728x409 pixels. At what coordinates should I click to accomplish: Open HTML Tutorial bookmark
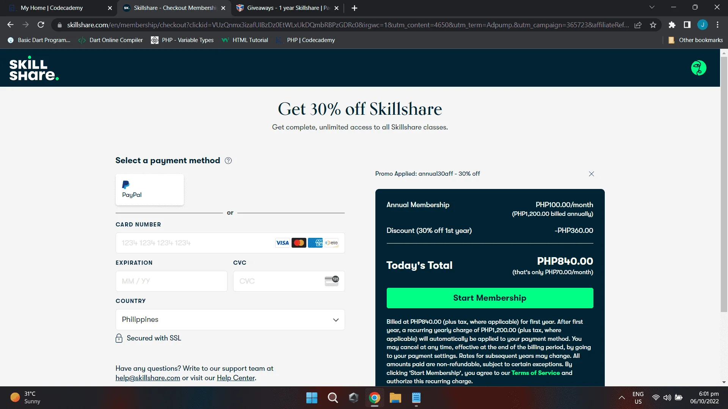245,40
